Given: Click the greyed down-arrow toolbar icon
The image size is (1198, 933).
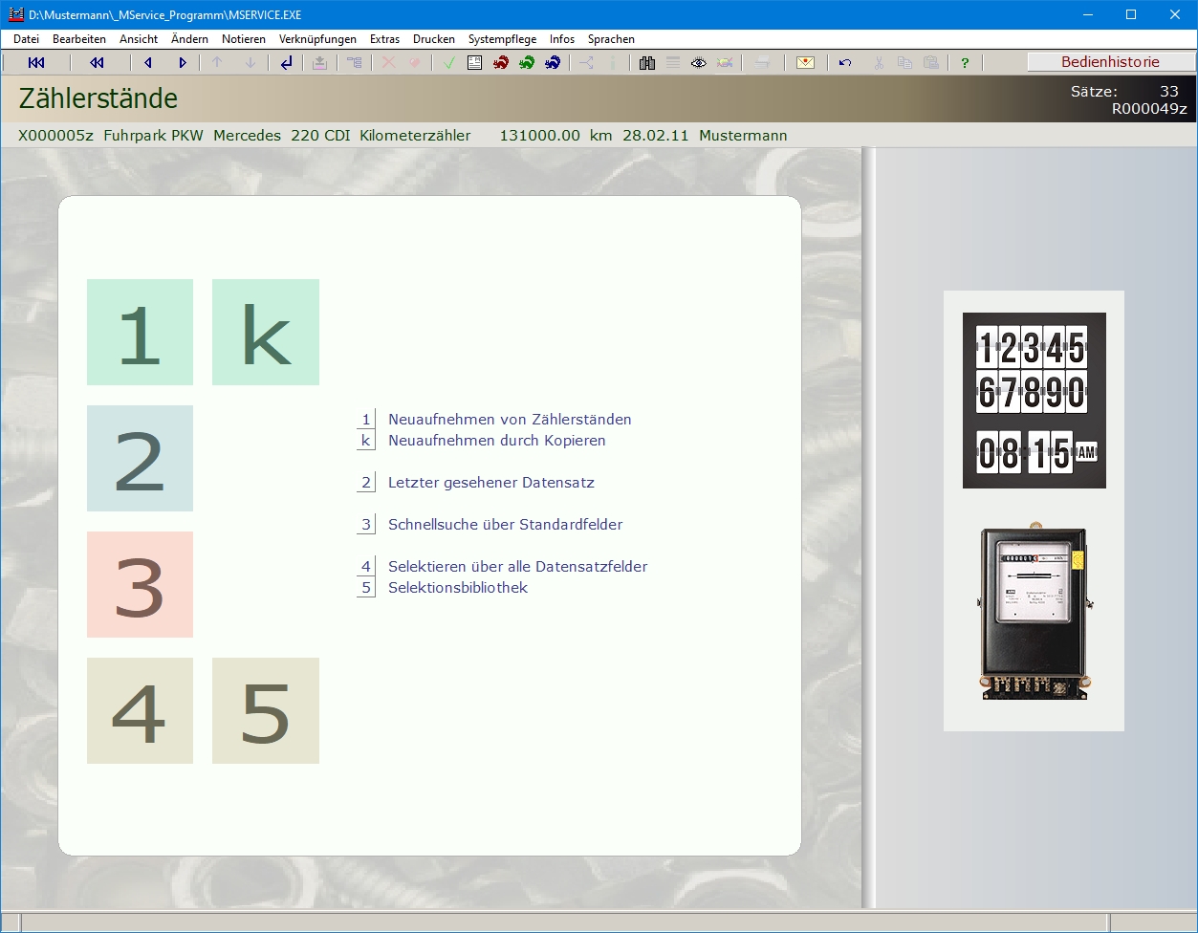Looking at the screenshot, I should point(250,63).
